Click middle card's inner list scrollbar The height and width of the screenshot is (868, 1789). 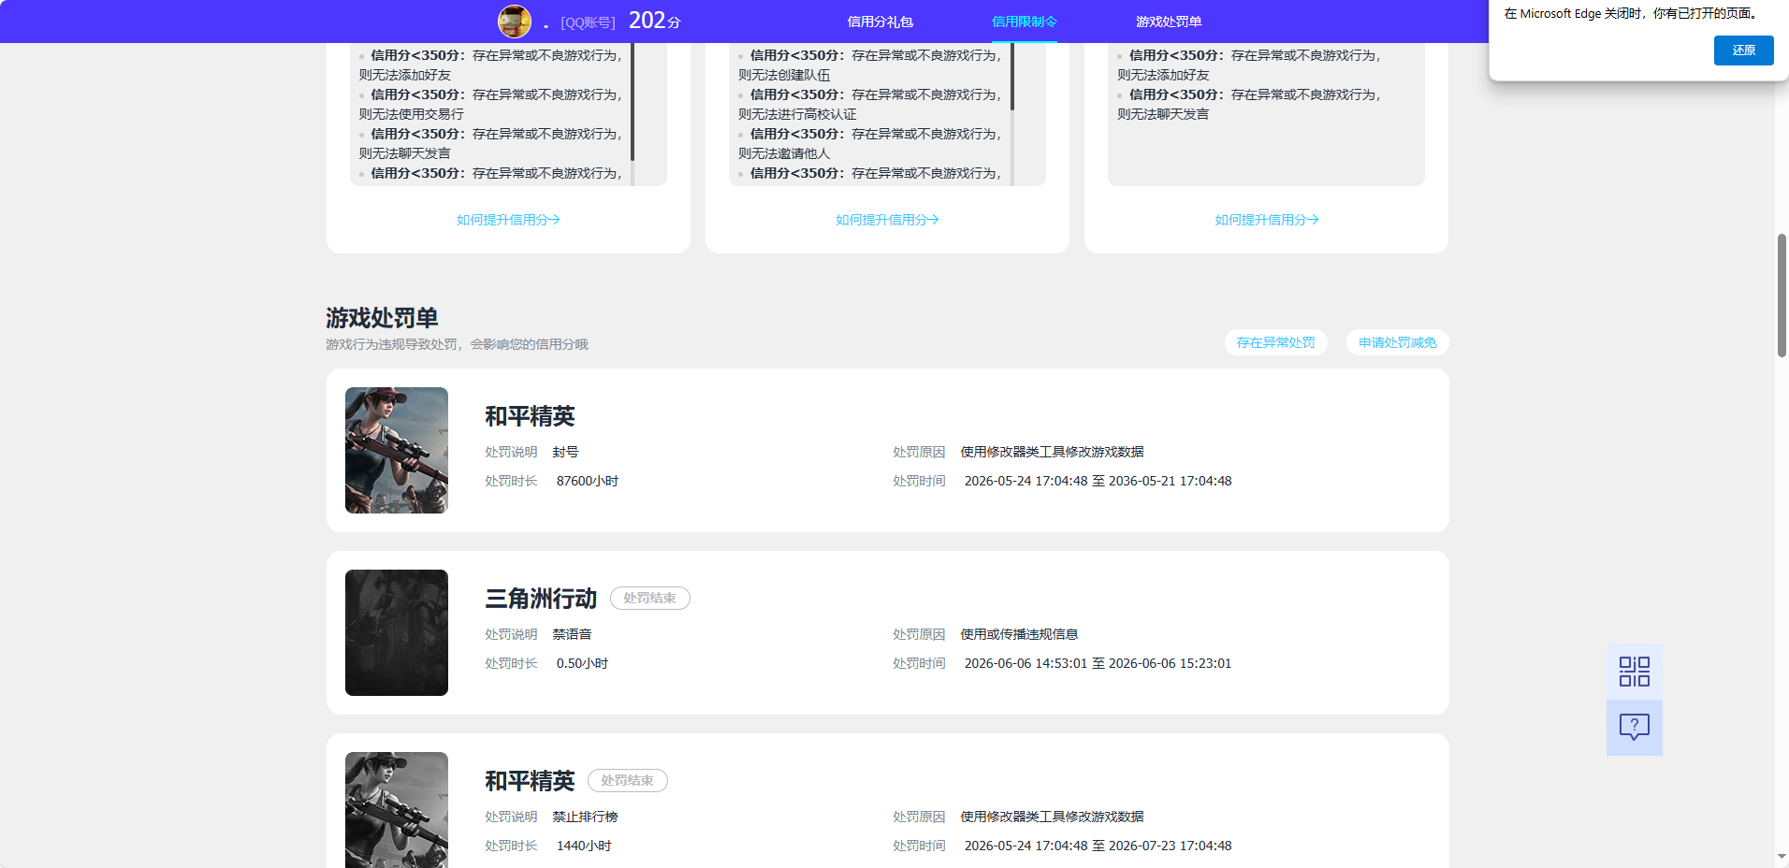1011,77
